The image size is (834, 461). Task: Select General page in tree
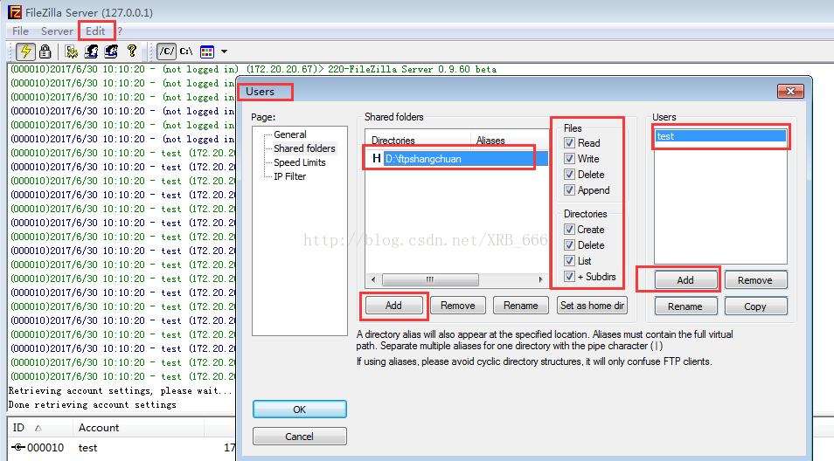(290, 134)
